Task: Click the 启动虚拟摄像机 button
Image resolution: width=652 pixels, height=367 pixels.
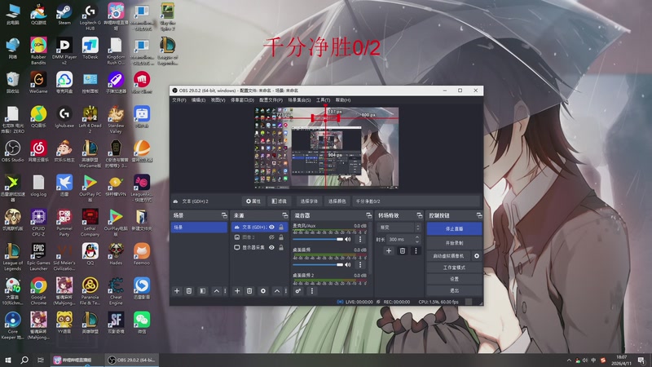Action: click(448, 256)
